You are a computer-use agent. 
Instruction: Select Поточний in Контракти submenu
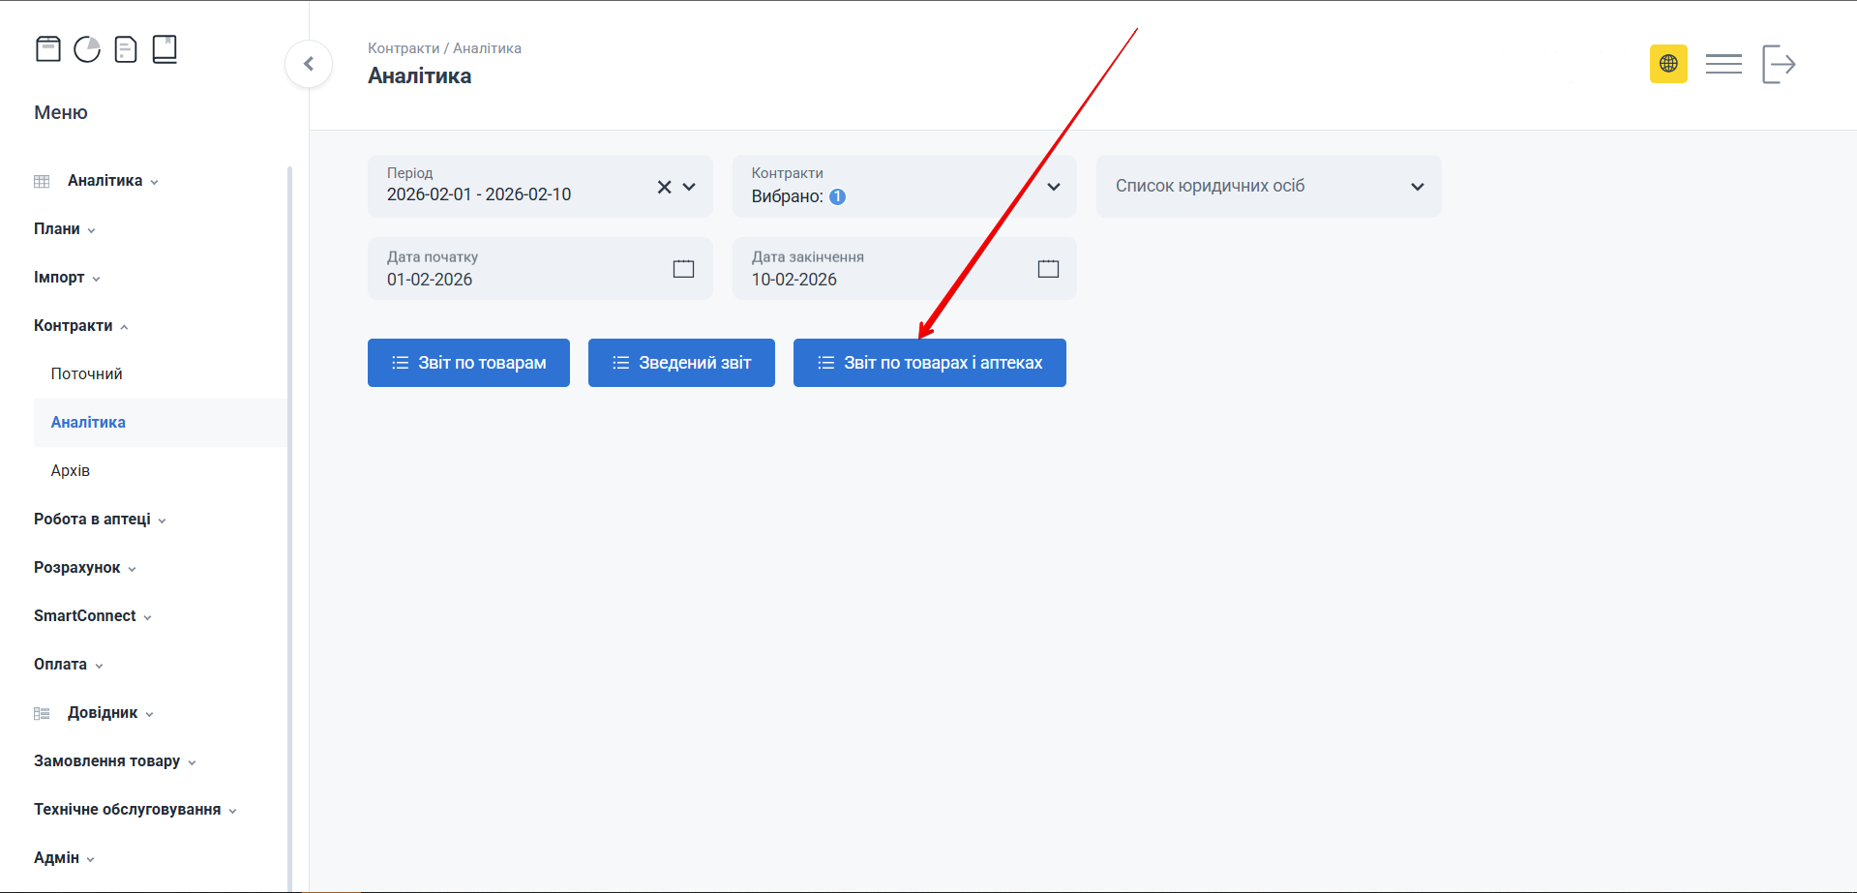(87, 374)
